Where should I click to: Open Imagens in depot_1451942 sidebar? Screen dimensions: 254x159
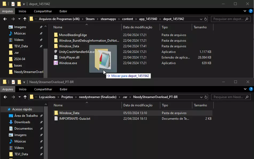click(20, 27)
